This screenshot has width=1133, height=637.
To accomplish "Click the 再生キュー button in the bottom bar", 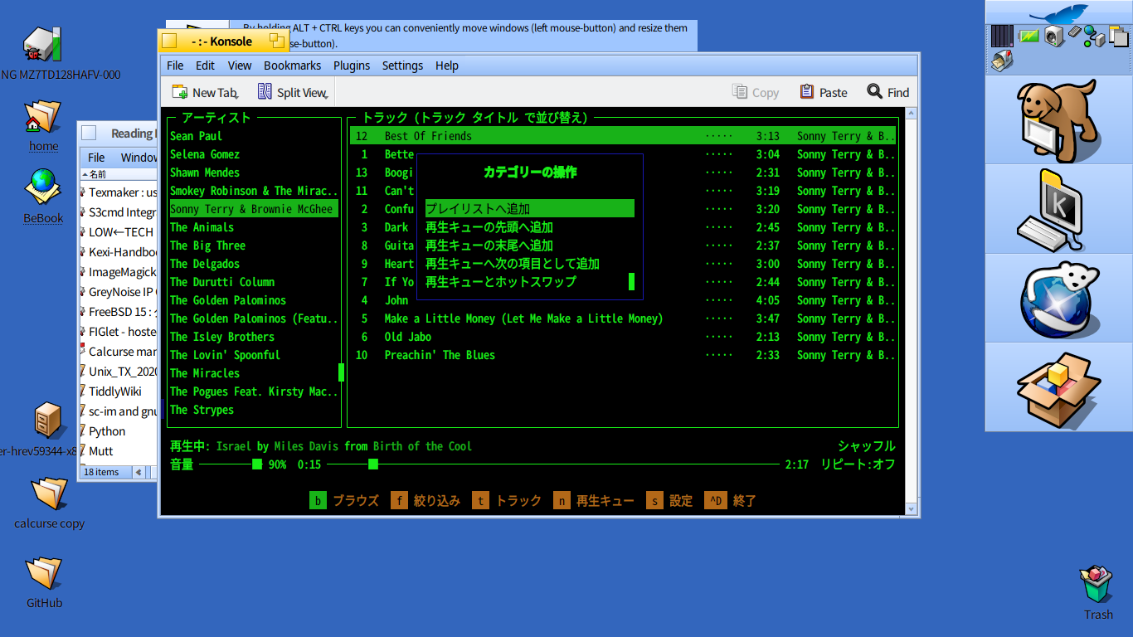I will [596, 501].
